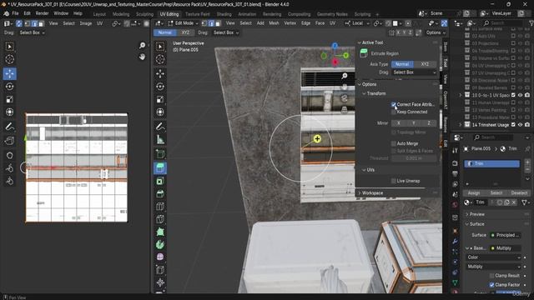This screenshot has width=534, height=300.
Task: Click the outliner filter funnel icon
Action: tap(531, 23)
